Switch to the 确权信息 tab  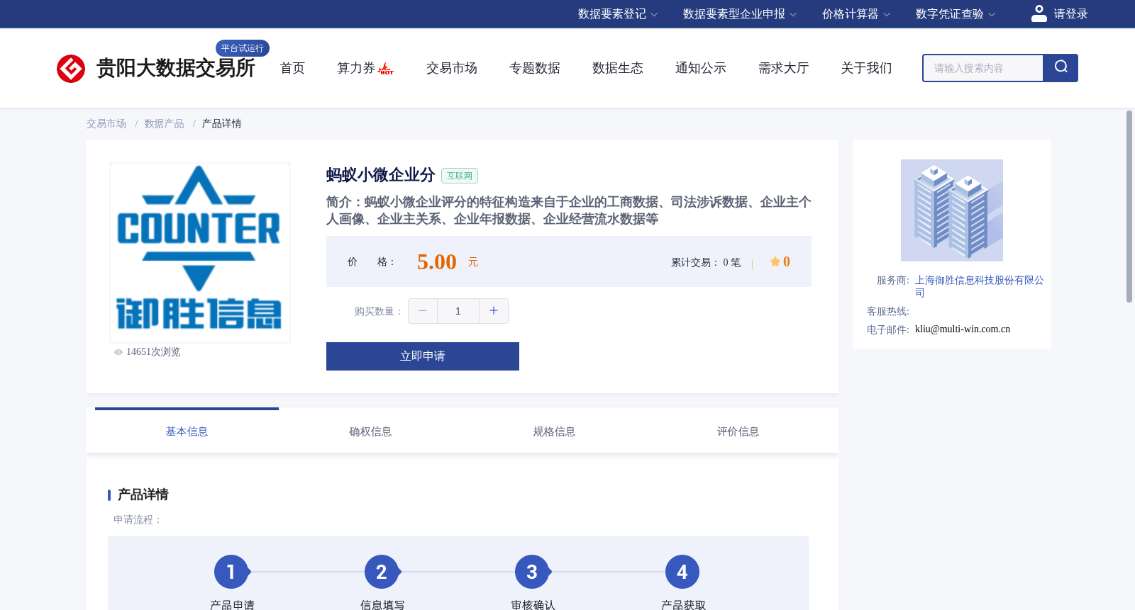[370, 431]
